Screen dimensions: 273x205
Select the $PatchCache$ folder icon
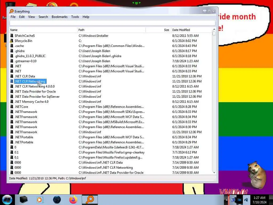(x=12, y=36)
